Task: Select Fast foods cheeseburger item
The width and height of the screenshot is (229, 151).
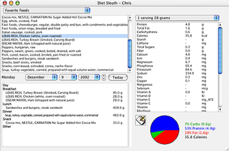Action: click(64, 25)
